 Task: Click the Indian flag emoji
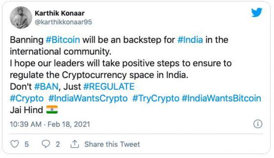52,110
